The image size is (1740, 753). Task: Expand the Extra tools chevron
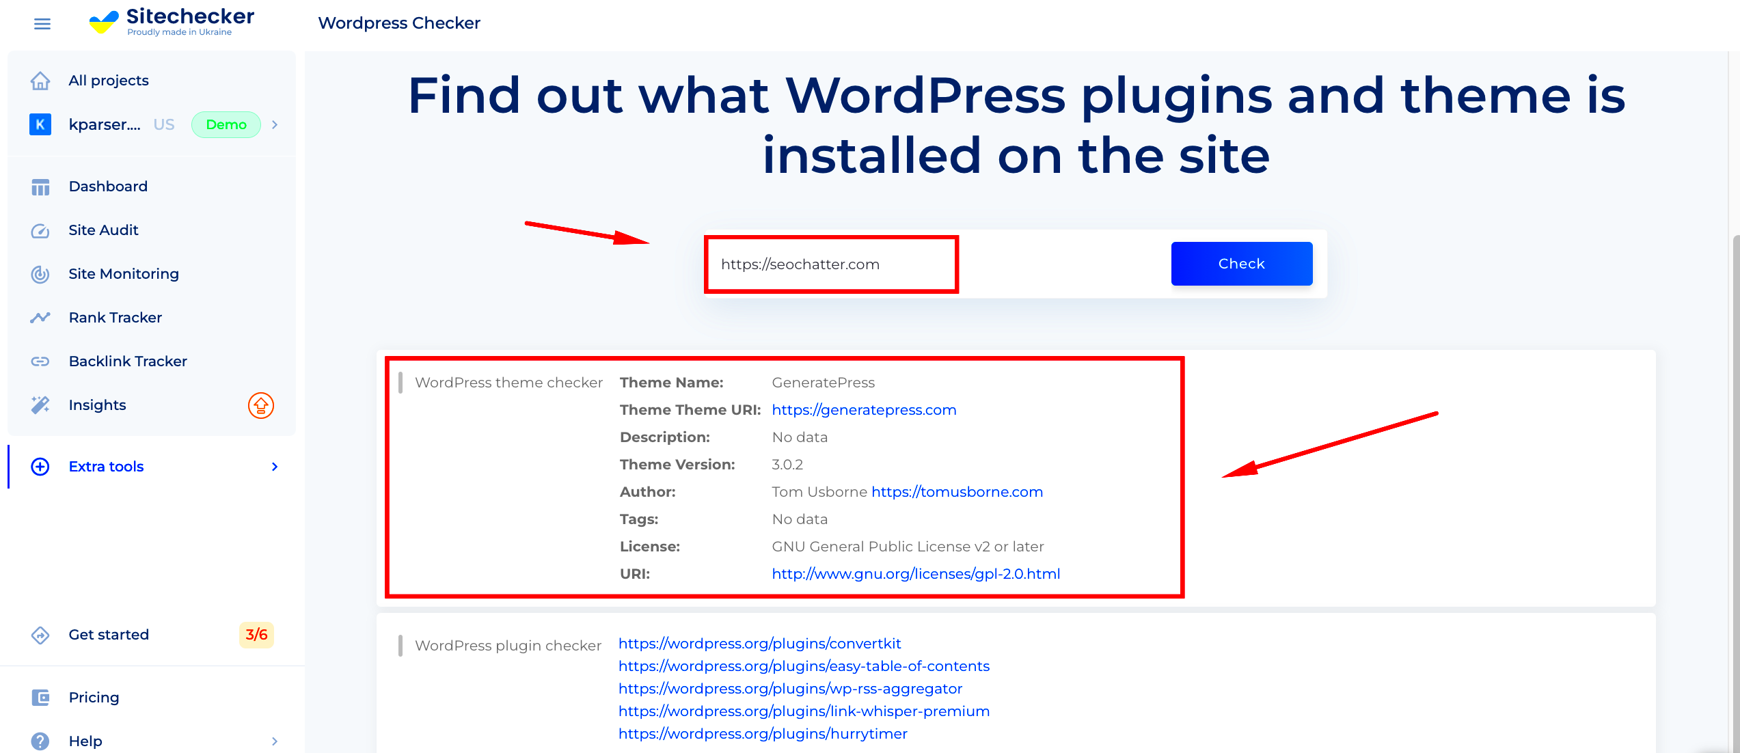275,467
